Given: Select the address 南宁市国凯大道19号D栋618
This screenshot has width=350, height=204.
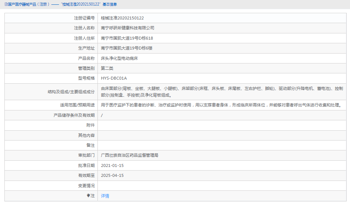Looking at the screenshot, I should point(127,38).
